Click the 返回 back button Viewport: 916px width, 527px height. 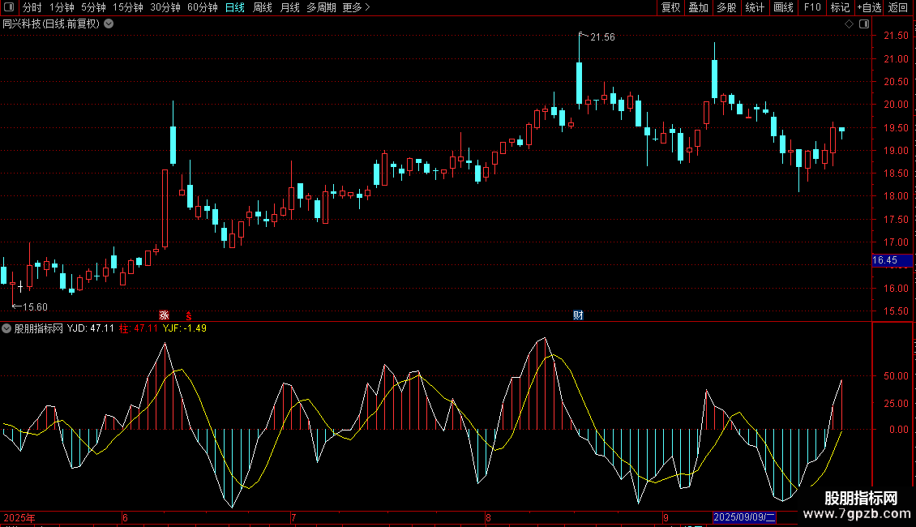[898, 7]
